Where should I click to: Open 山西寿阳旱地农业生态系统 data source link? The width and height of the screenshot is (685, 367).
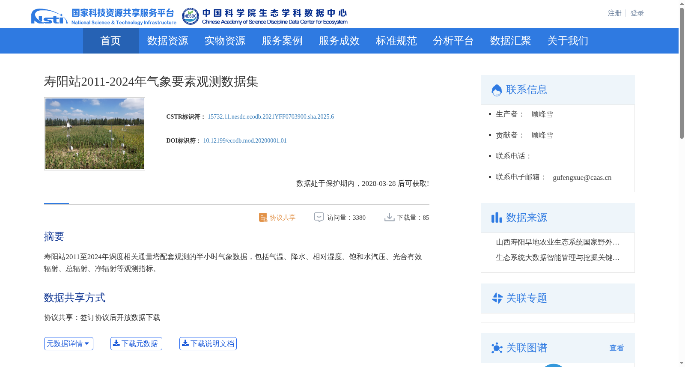(557, 242)
